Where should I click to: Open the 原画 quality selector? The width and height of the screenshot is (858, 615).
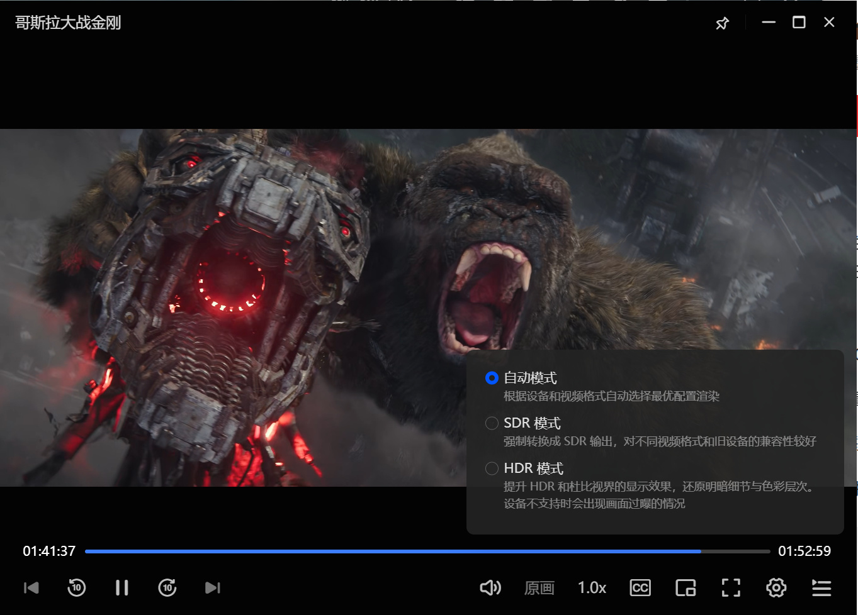(x=539, y=588)
